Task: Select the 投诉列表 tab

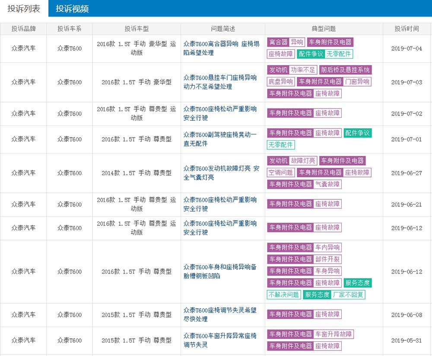Action: (24, 8)
